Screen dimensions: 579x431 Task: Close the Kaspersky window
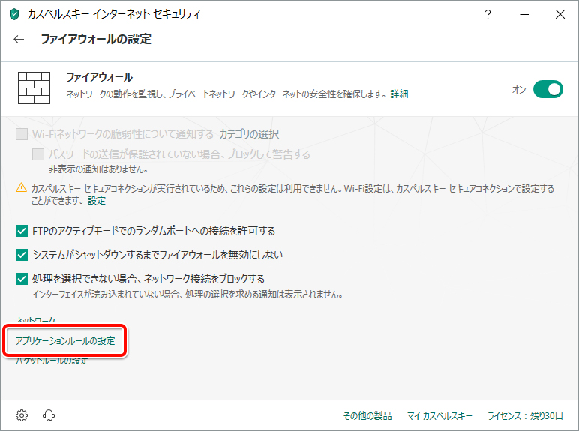tap(560, 14)
